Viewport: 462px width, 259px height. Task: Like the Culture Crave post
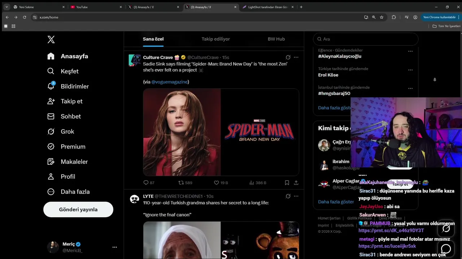221,183
